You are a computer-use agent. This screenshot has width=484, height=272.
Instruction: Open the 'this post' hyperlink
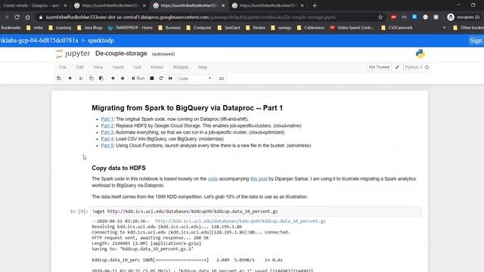[259, 179]
